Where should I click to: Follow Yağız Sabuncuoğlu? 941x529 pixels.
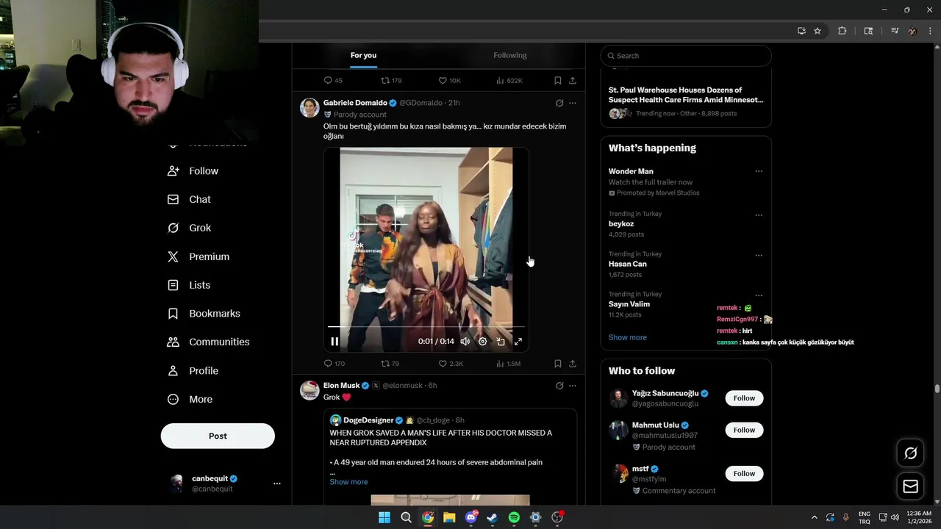744,398
